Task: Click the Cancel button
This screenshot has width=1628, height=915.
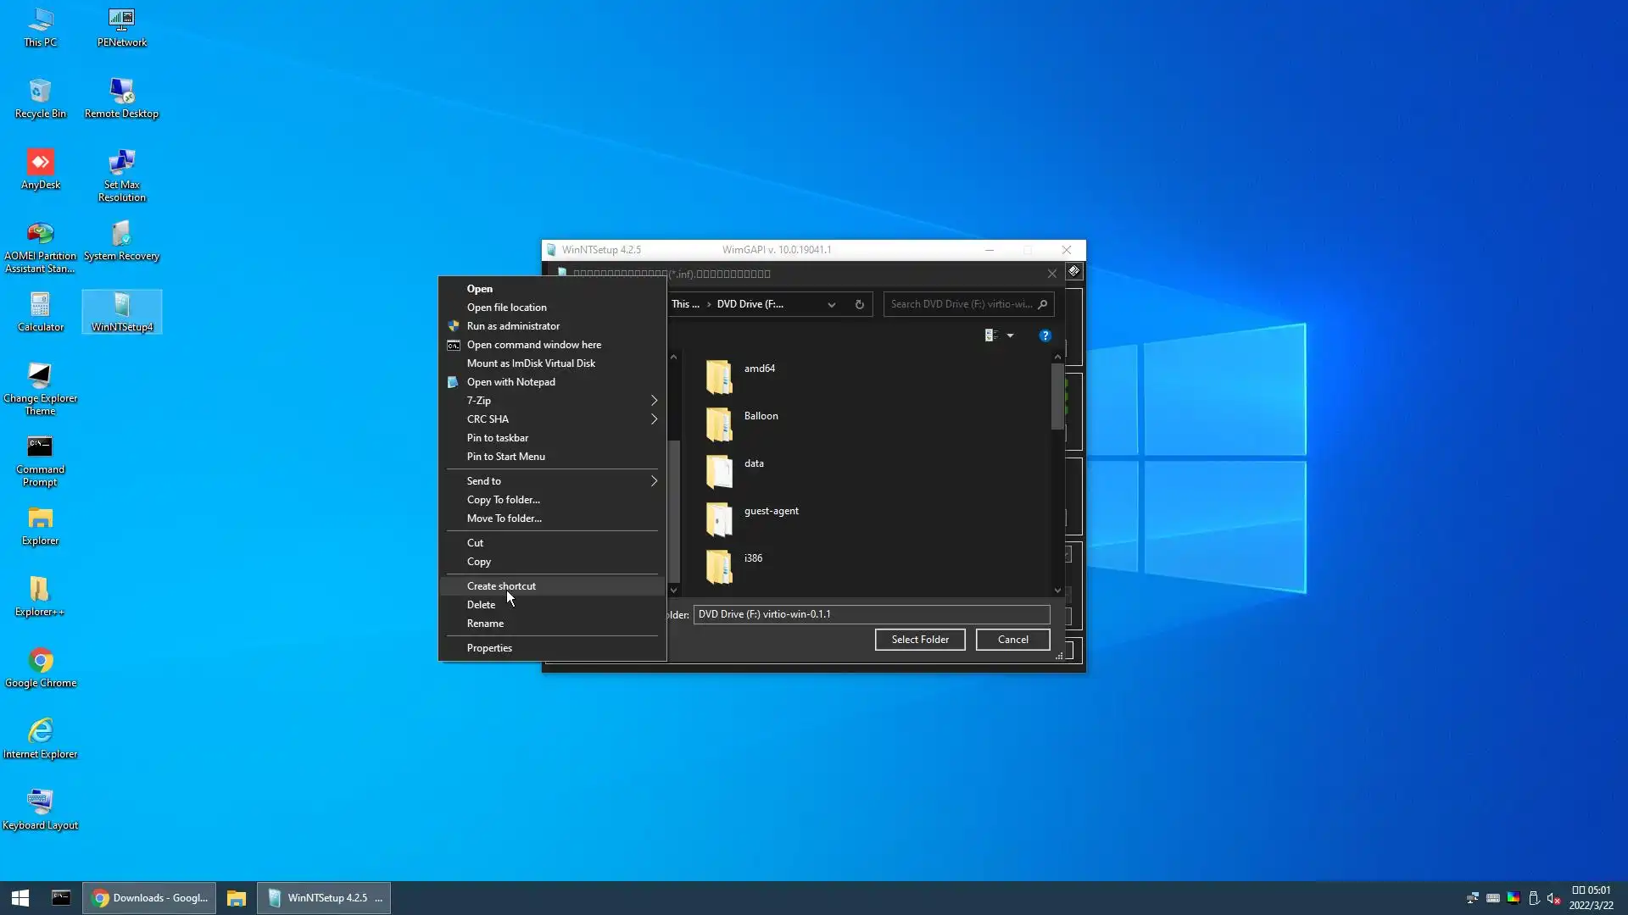Action: 1012,640
